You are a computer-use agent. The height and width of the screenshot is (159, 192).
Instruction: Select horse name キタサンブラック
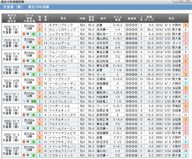tap(61, 25)
